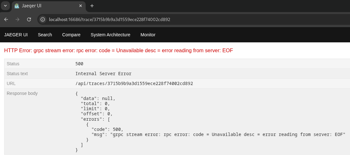350x157 pixels.
Task: Open a new browser tab
Action: (92, 6)
